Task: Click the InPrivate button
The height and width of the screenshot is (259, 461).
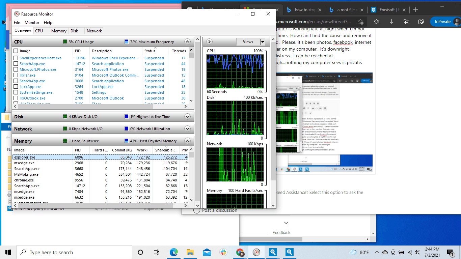Action: tap(442, 22)
